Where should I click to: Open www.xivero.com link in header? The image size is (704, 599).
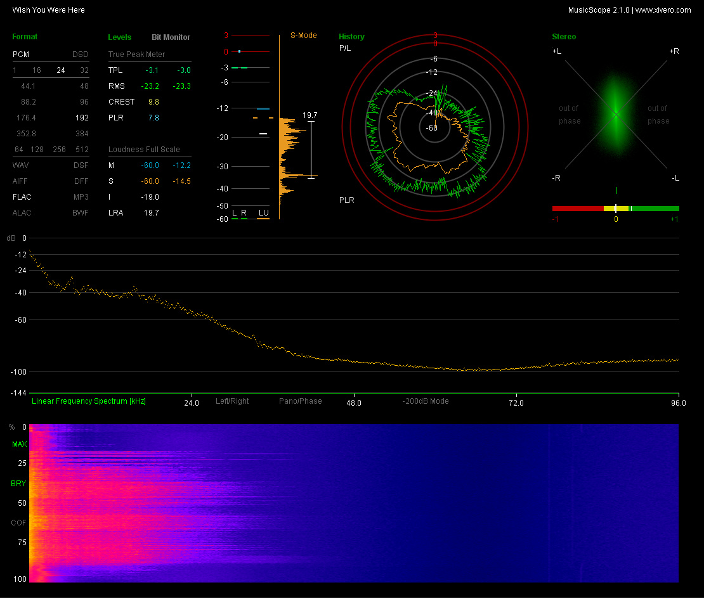pos(663,10)
